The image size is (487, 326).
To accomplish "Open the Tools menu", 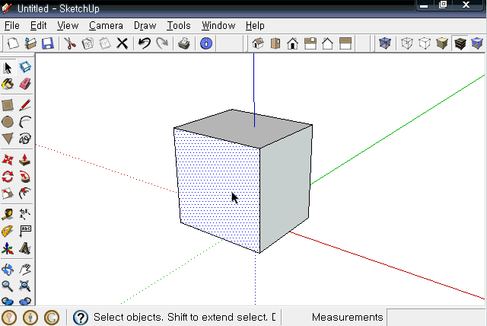I will point(179,25).
